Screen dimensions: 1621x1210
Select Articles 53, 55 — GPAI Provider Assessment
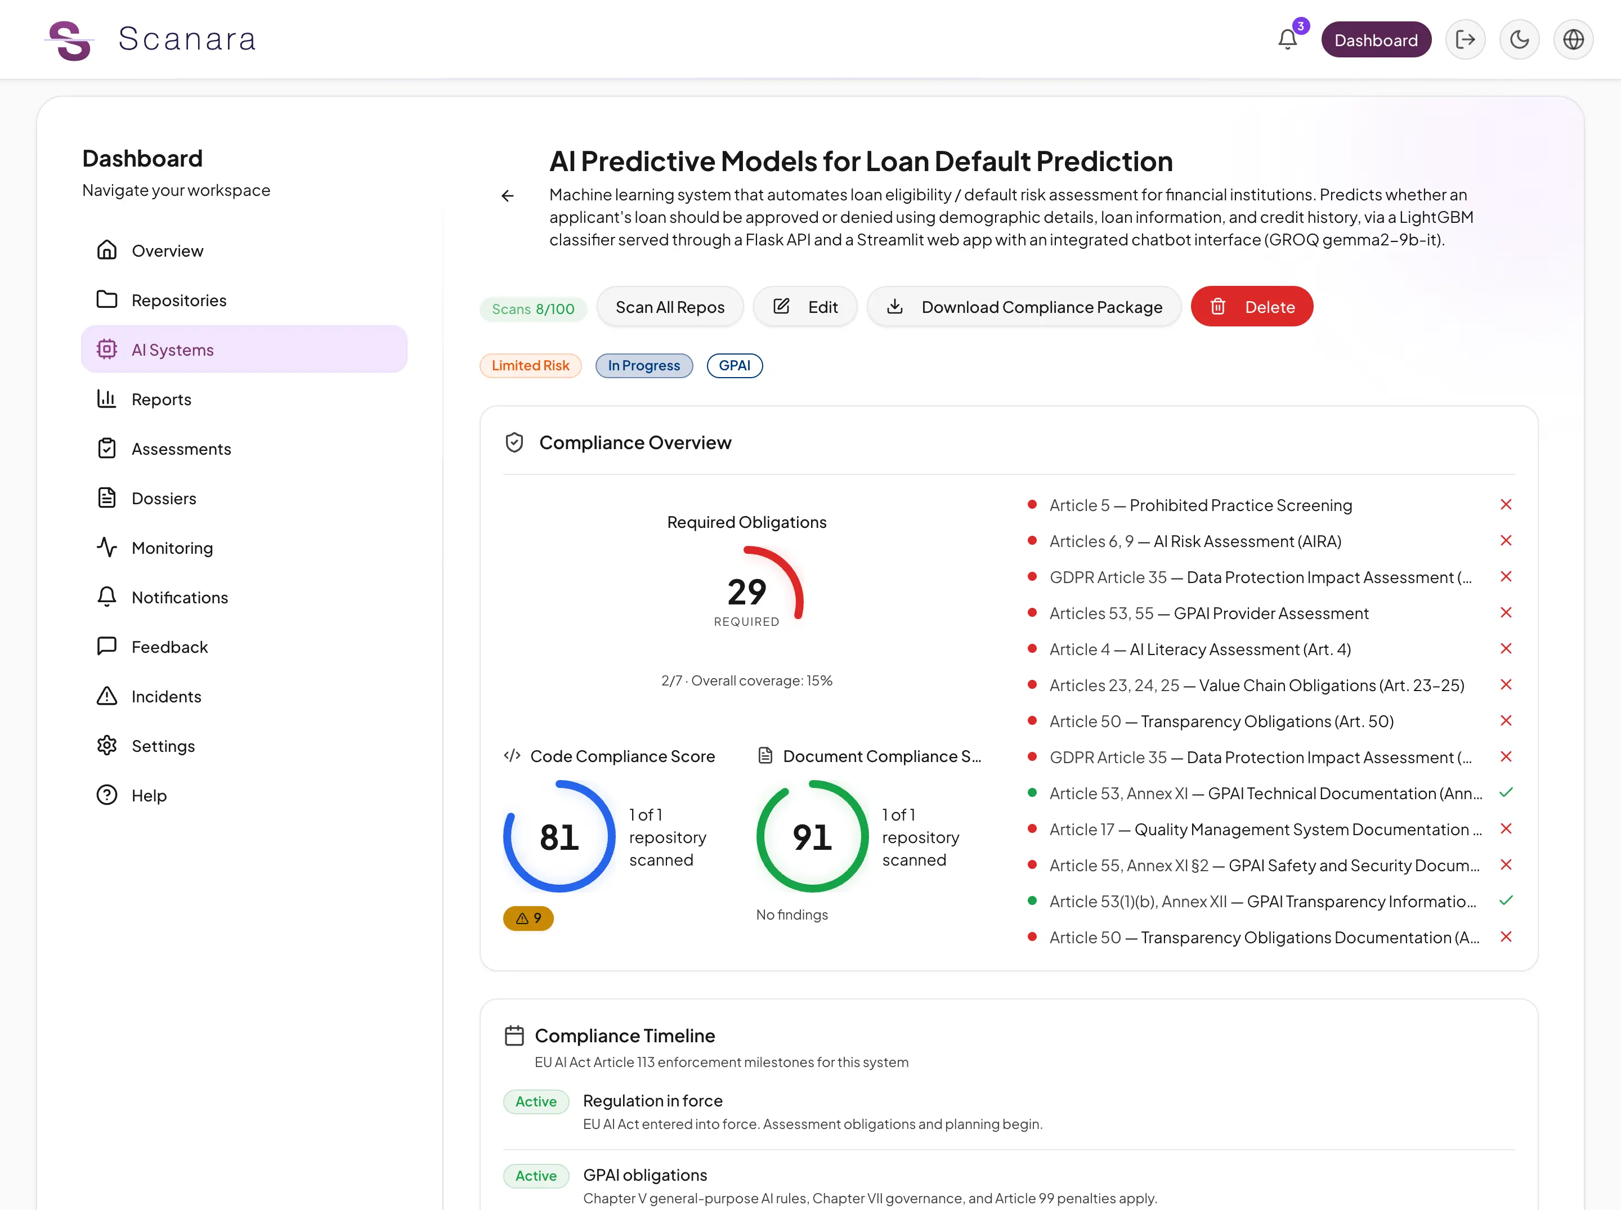pyautogui.click(x=1271, y=613)
